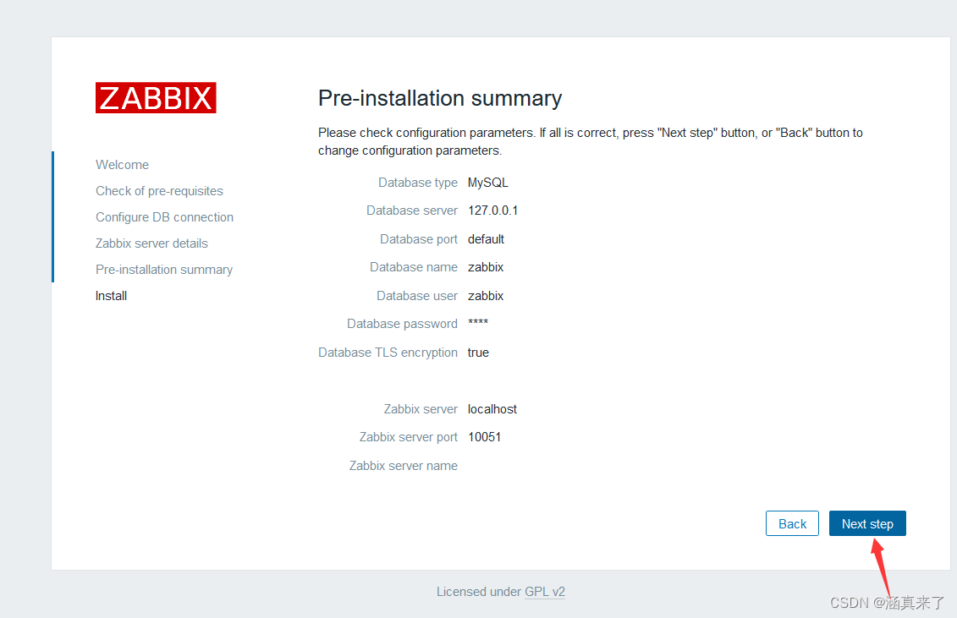Click the ZABBIX logo
Screen dimensions: 957x618
(156, 97)
